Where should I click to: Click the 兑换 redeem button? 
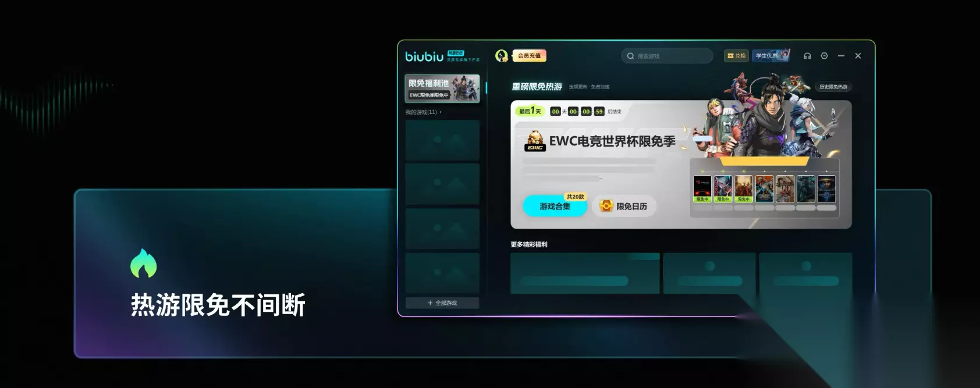pyautogui.click(x=736, y=56)
